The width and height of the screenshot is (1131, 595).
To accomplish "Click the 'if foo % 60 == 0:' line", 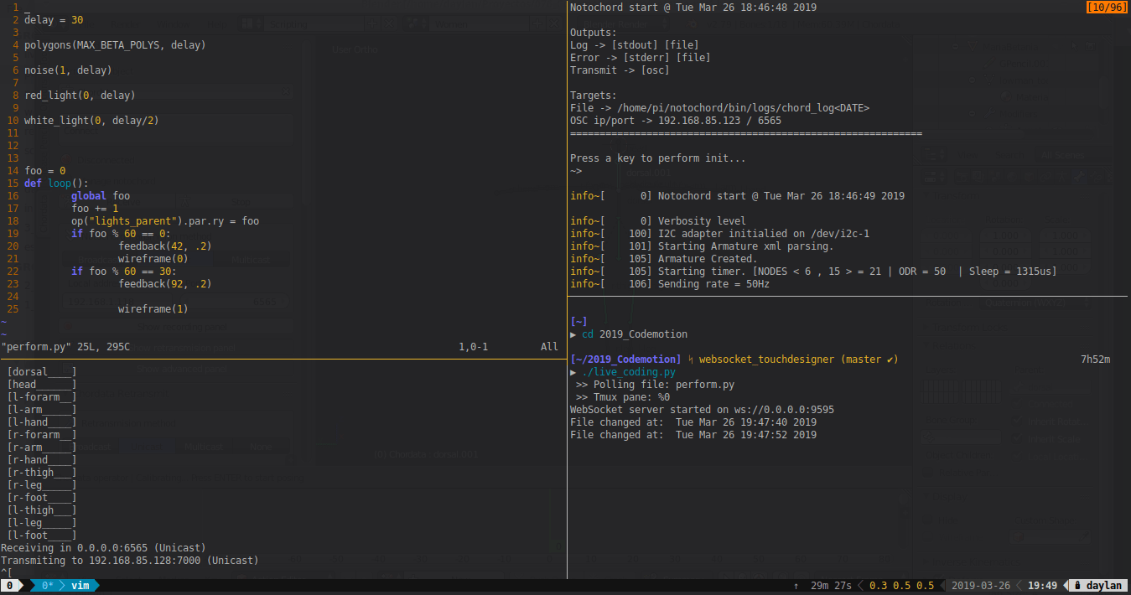I will [x=121, y=233].
